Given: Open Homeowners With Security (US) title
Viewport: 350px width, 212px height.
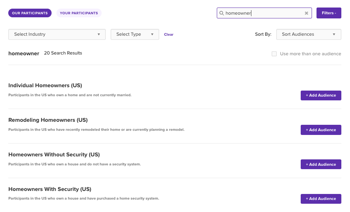Looking at the screenshot, I should pyautogui.click(x=50, y=189).
